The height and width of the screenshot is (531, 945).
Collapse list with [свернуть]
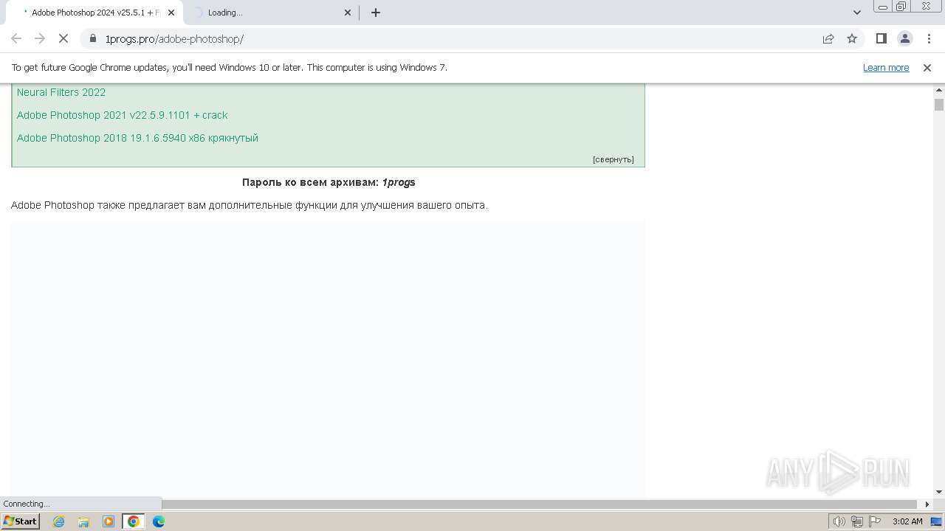coord(613,159)
